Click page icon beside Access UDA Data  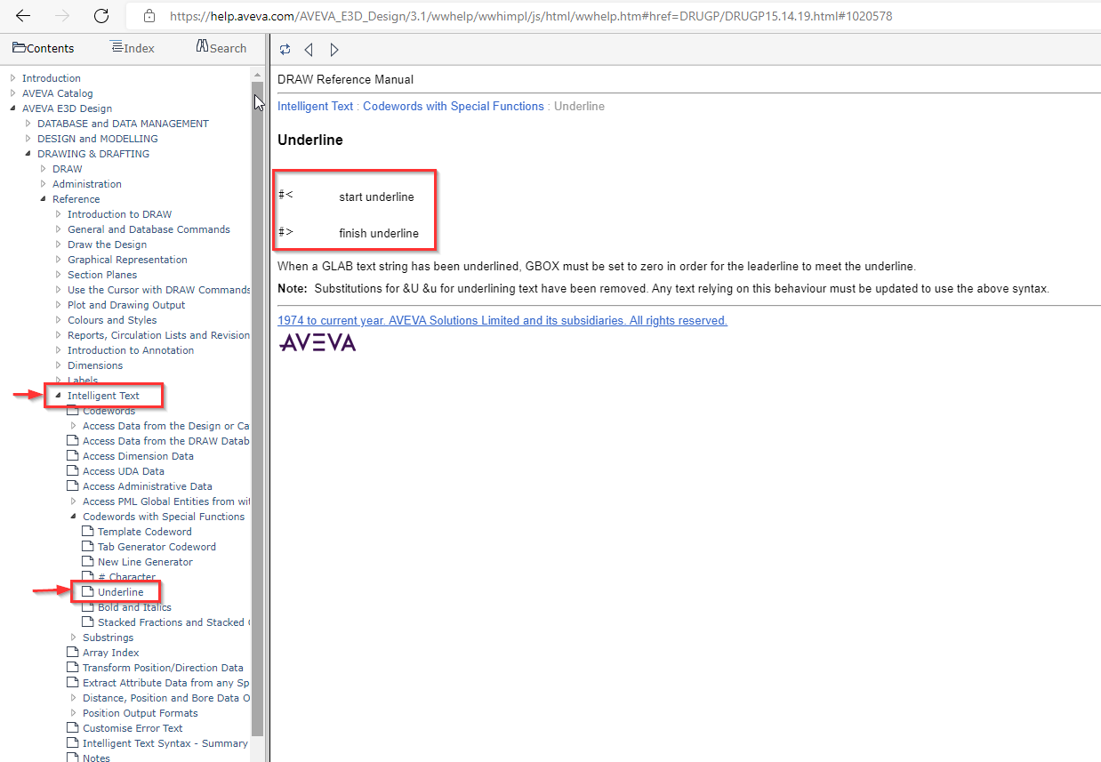(73, 471)
